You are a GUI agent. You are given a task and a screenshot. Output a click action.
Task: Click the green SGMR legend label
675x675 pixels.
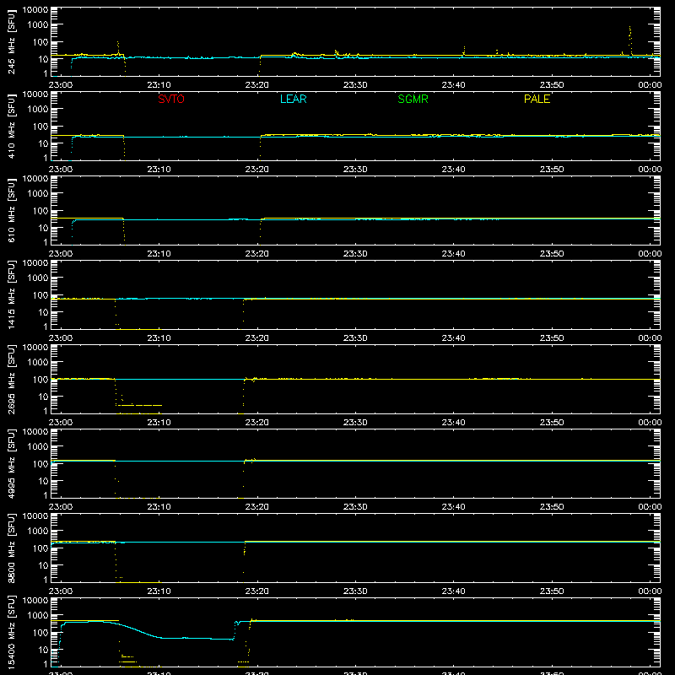413,99
